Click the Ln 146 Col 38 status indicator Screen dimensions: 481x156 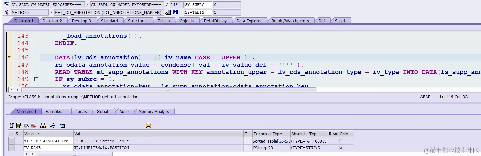pos(453,97)
